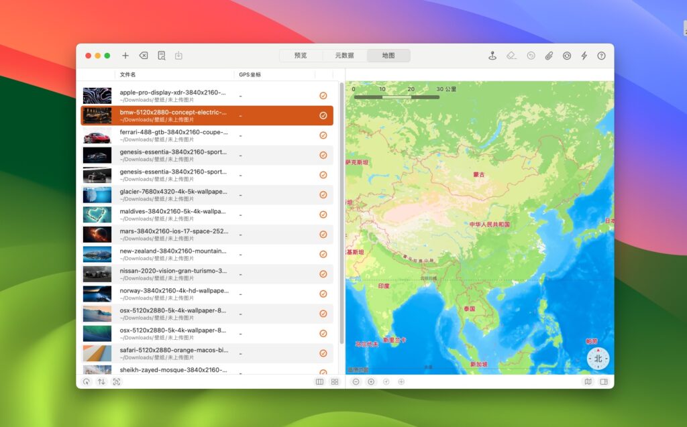Image resolution: width=687 pixels, height=427 pixels.
Task: Toggle the check mark on mars wallpaper row
Action: pyautogui.click(x=323, y=234)
